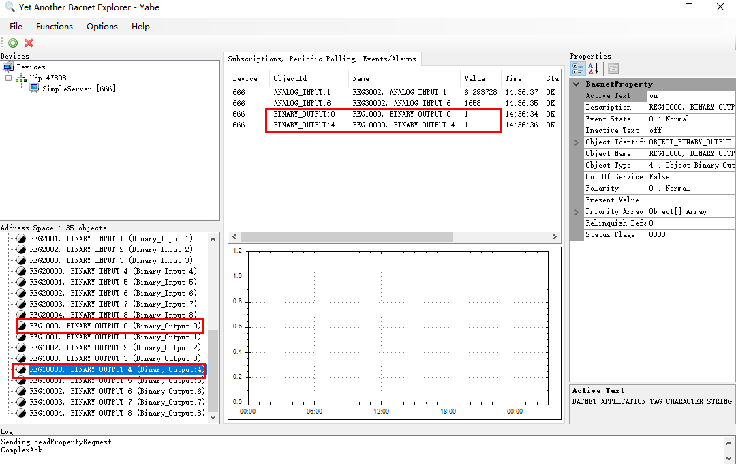Select the Categorized view icon in Properties
The image size is (736, 464).
(x=578, y=69)
